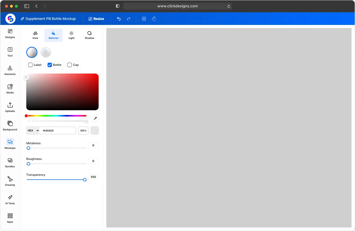
Task: Click the pencil edit icon by title
Action: point(22,19)
